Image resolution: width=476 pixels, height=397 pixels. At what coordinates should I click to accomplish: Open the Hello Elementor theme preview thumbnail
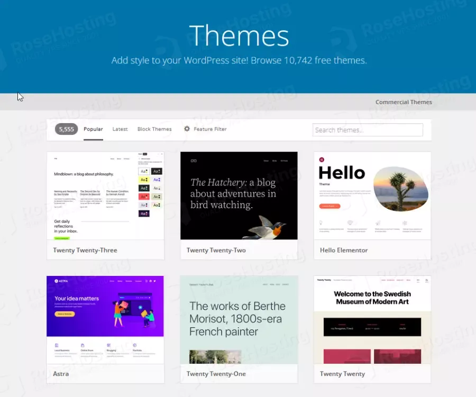(372, 196)
